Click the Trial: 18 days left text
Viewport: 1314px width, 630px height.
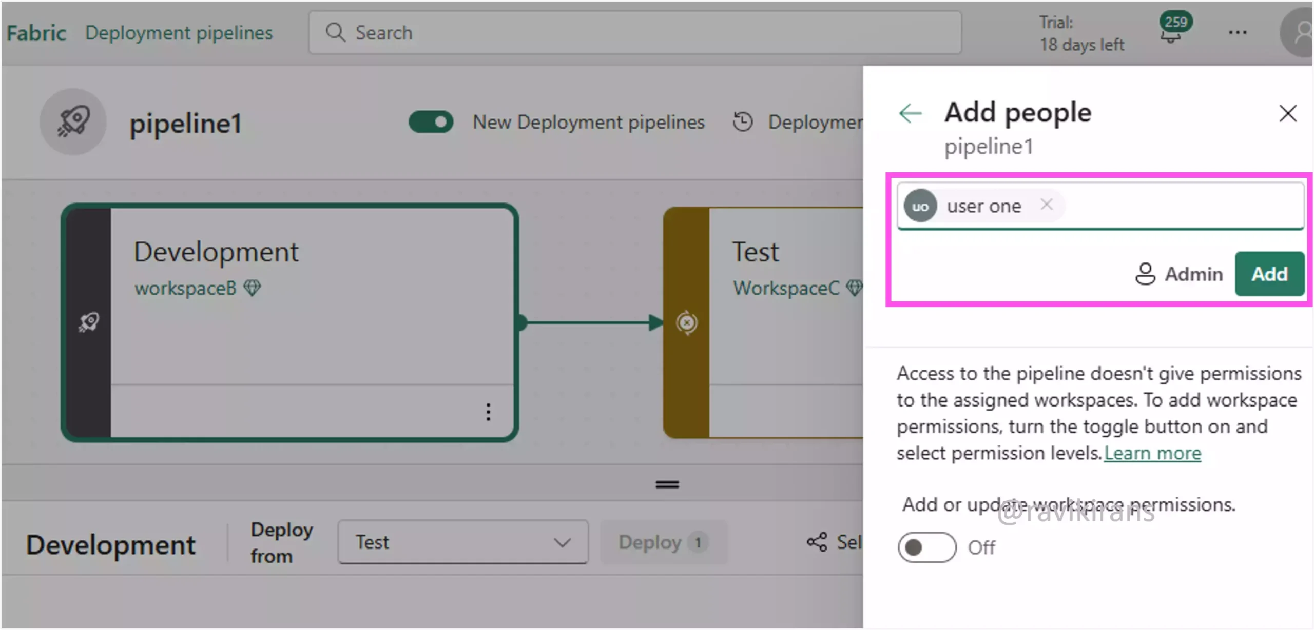[1081, 33]
